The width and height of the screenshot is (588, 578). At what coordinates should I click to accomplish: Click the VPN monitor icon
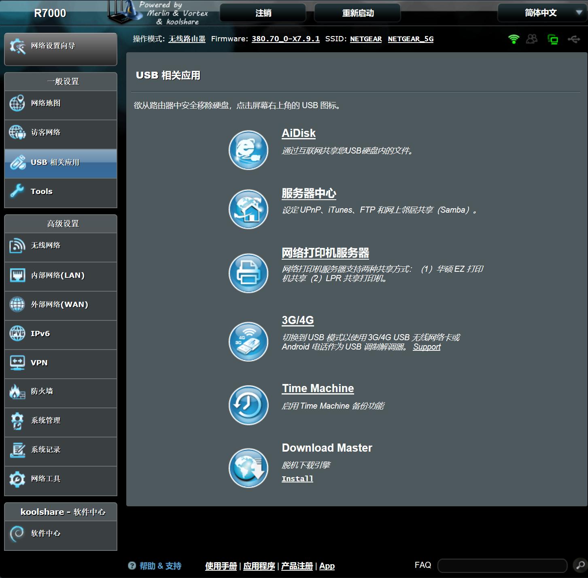17,363
